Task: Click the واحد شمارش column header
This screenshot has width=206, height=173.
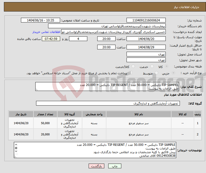Action: 94,114
